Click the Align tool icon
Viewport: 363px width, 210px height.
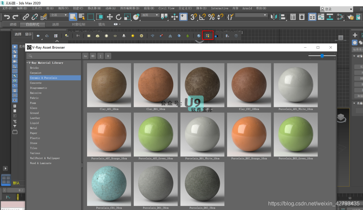point(283,17)
